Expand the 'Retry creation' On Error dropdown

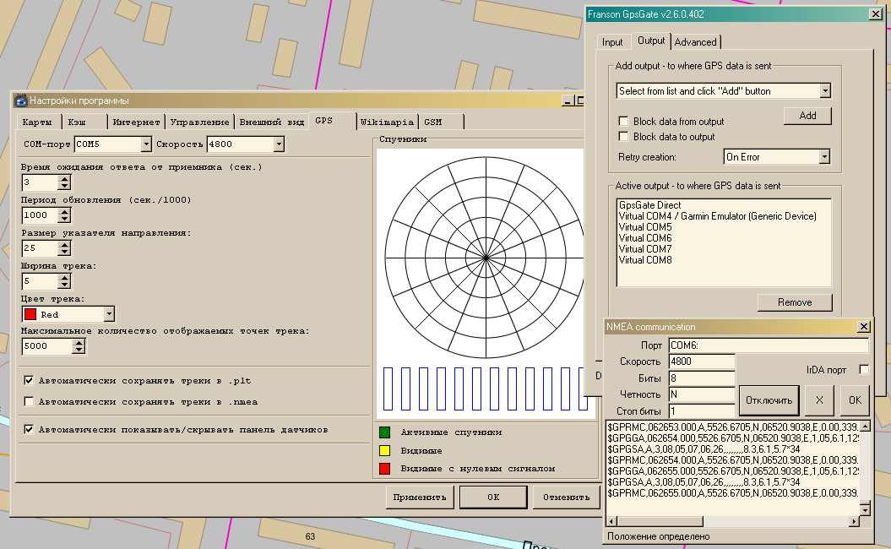coord(824,157)
